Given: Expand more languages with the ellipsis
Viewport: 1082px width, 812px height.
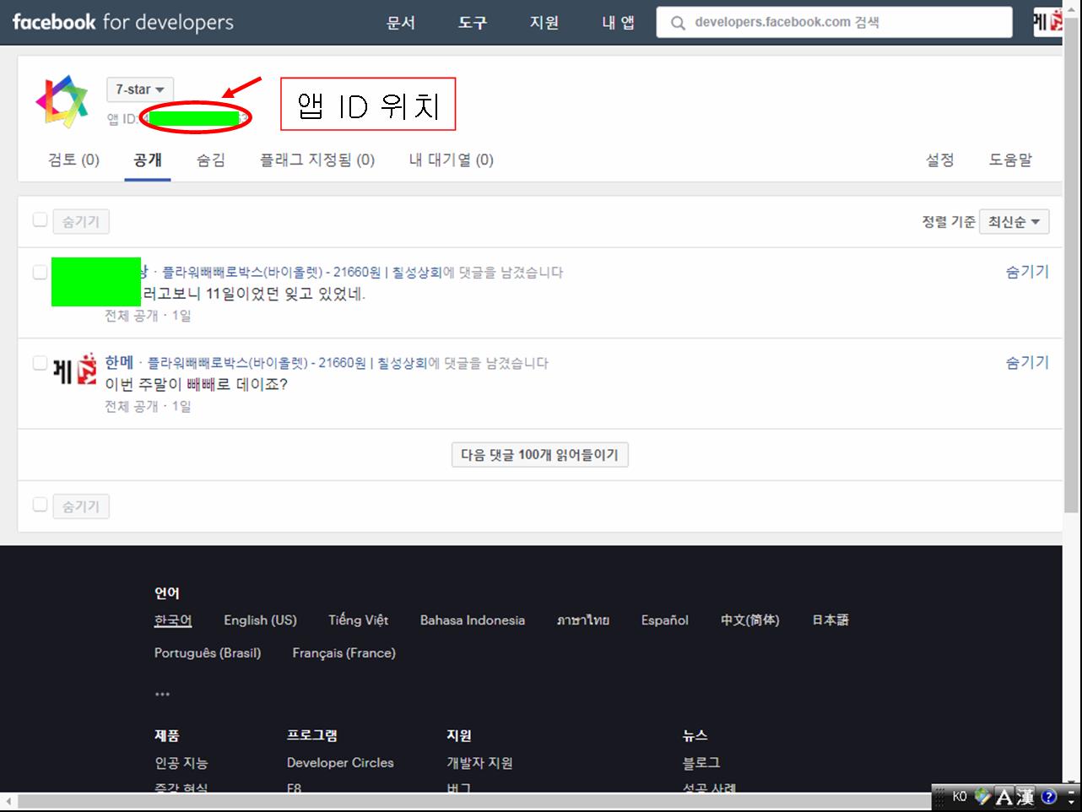Looking at the screenshot, I should click(162, 694).
